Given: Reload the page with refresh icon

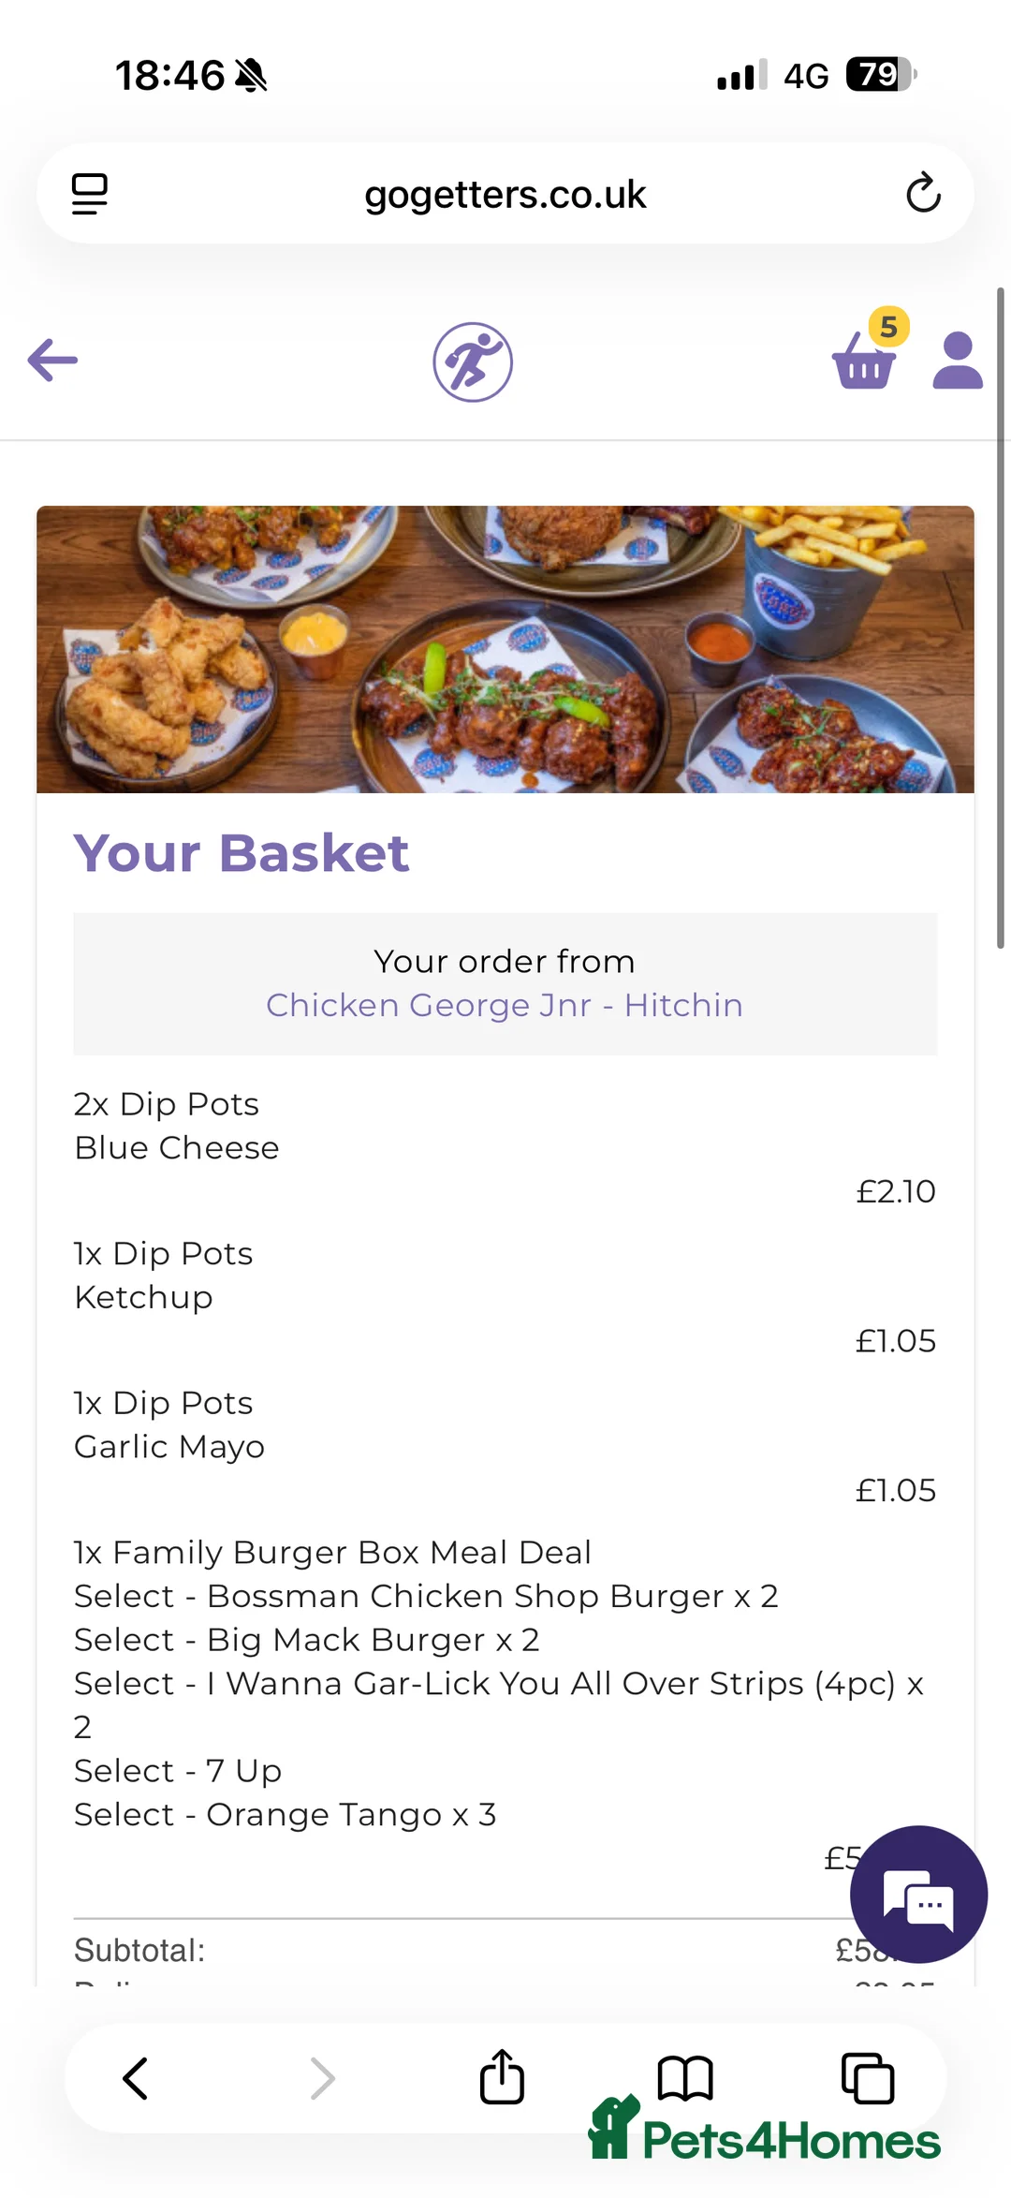Looking at the screenshot, I should pos(923,193).
